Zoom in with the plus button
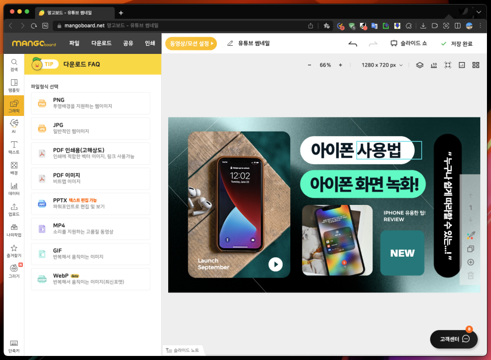The image size is (491, 360). pos(341,65)
